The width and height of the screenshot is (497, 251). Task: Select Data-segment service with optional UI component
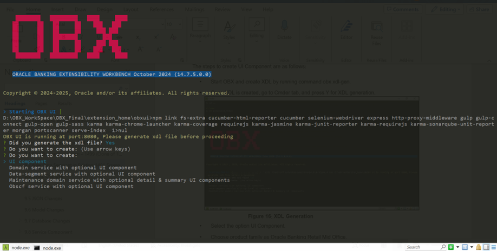[x=82, y=174]
